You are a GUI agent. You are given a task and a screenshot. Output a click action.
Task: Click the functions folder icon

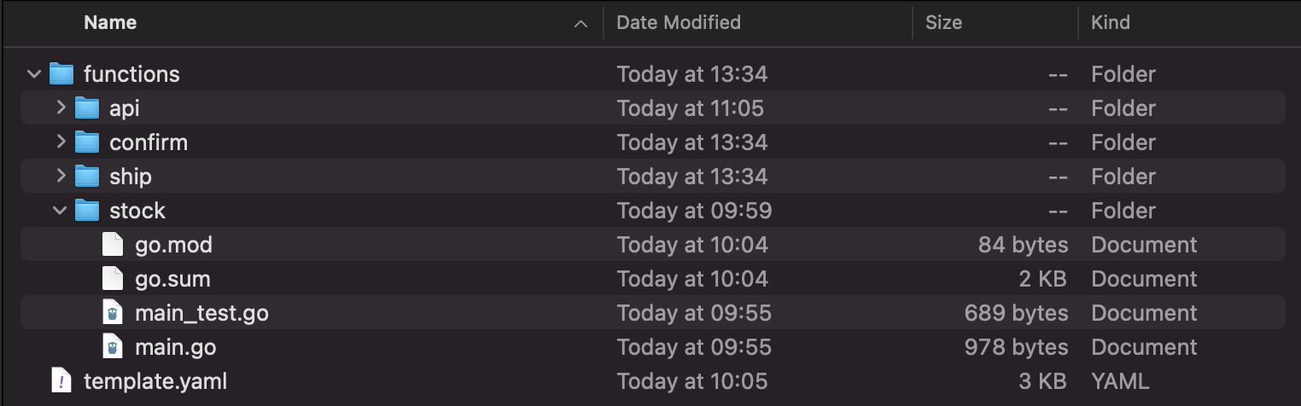[61, 74]
